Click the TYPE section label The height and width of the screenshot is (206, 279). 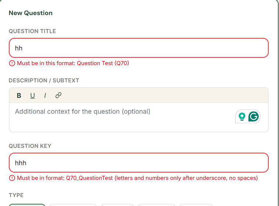(x=16, y=195)
